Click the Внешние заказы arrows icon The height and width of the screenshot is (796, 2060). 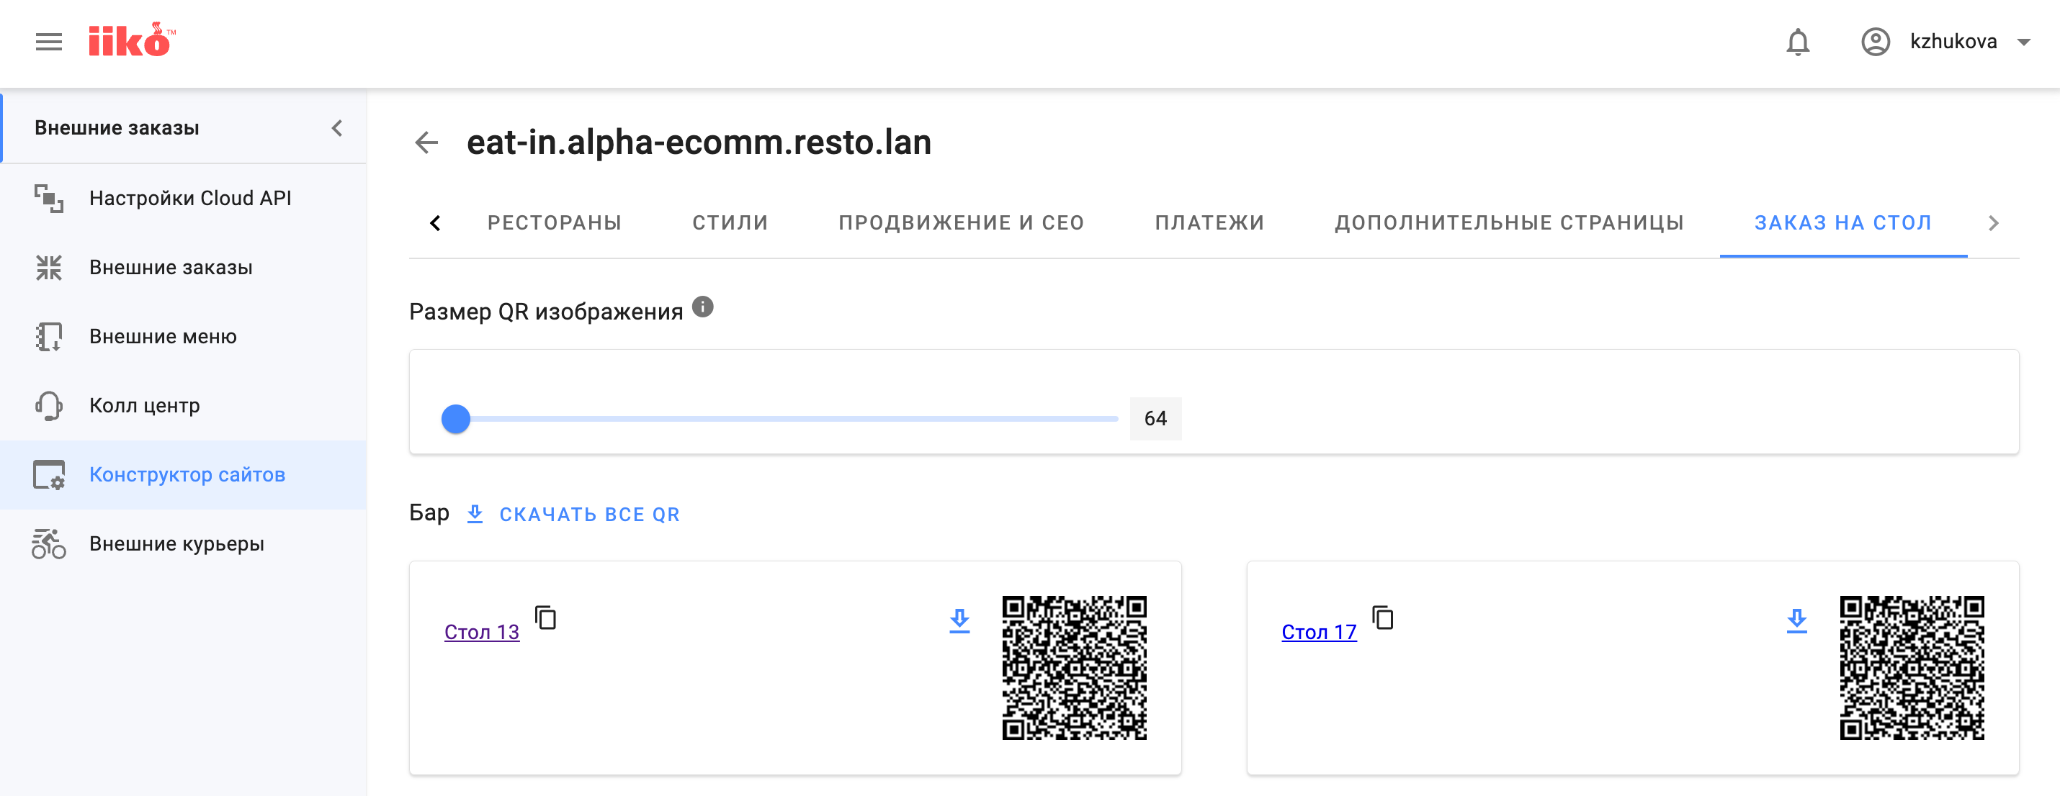click(x=49, y=267)
